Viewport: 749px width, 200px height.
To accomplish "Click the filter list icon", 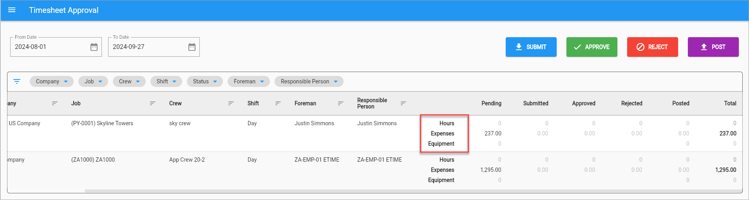I will coord(17,81).
